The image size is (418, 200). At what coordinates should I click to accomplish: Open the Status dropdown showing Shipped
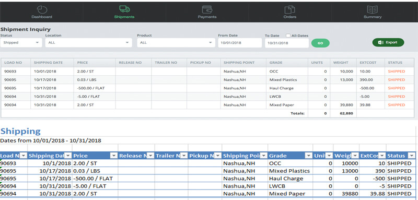[21, 43]
